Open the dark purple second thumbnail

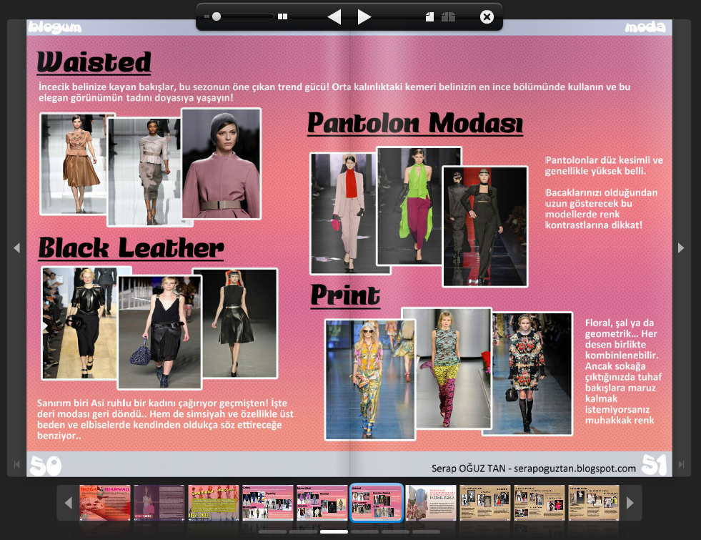(x=159, y=503)
